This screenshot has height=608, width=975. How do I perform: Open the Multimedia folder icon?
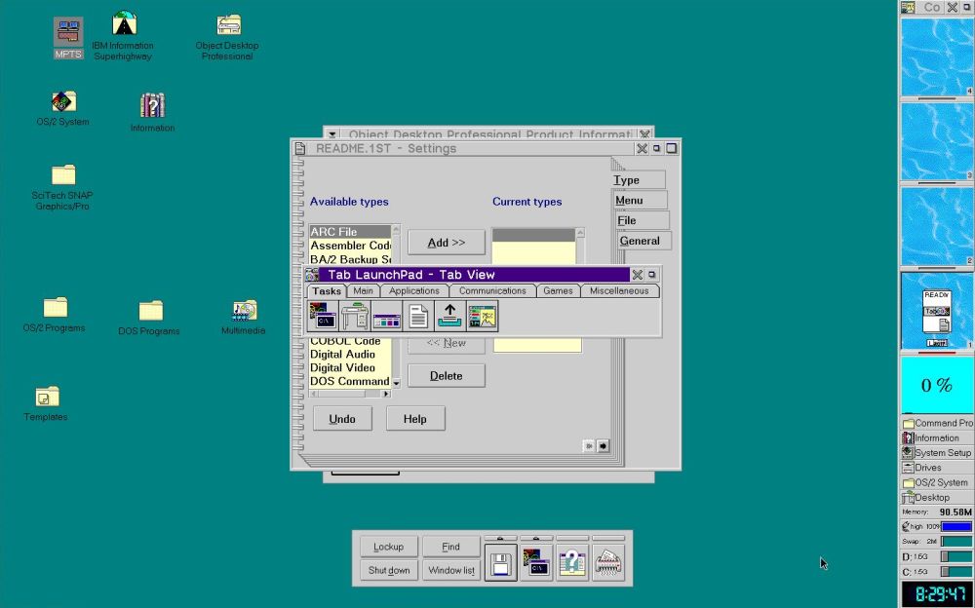pos(243,318)
